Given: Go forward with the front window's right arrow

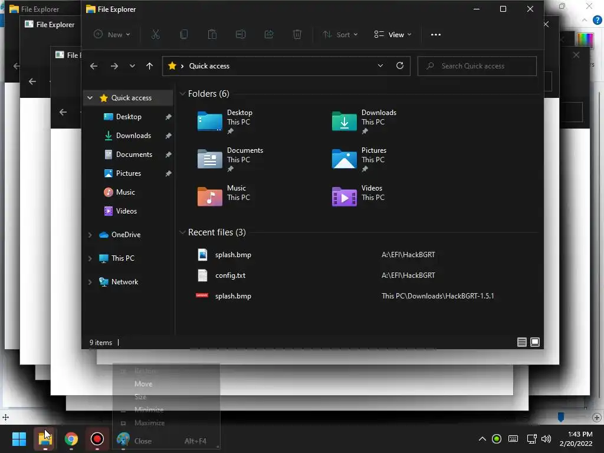Looking at the screenshot, I should [x=114, y=66].
